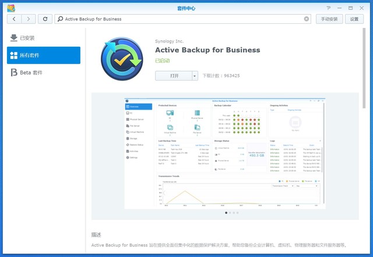Click the vertical scrollbar of the details pane

(x=364, y=68)
